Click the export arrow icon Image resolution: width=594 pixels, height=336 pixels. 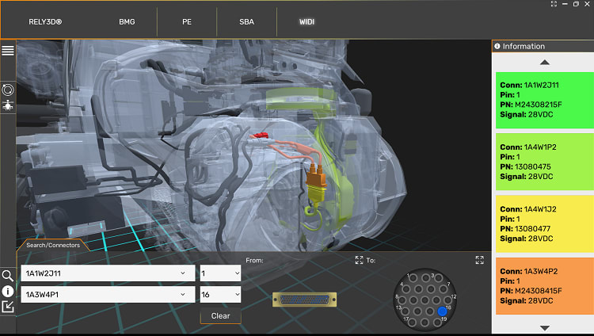[8, 307]
